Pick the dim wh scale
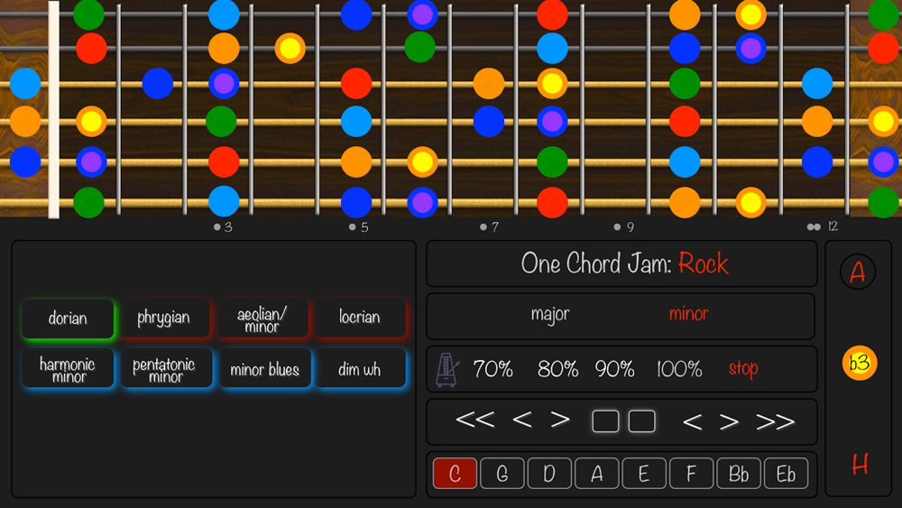 coord(360,368)
